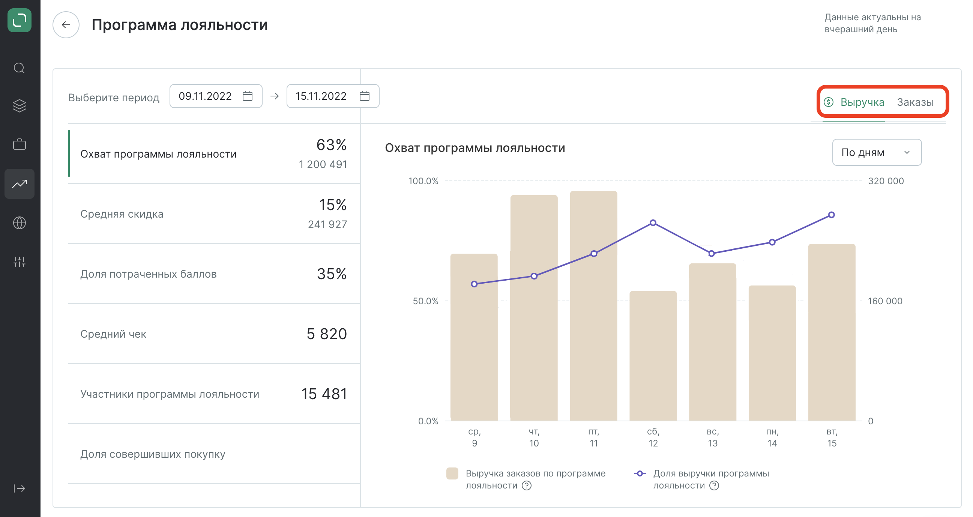The image size is (973, 517).
Task: Click the 50.0% axis label
Action: (x=425, y=301)
